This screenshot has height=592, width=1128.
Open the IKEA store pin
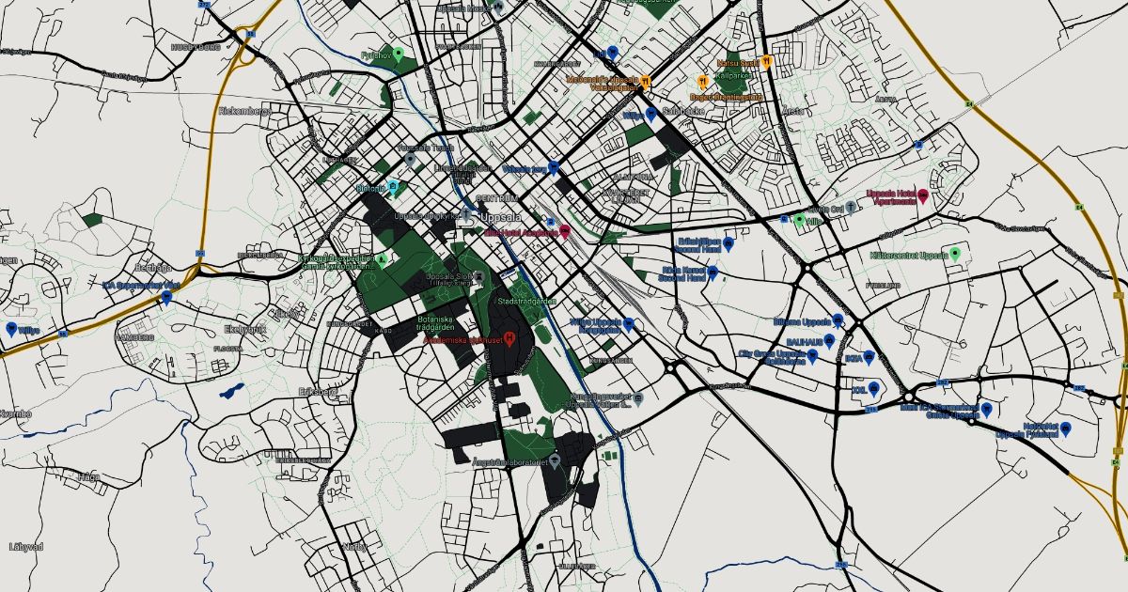869,357
